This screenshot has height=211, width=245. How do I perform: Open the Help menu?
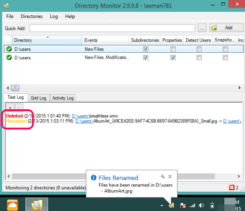70,16
